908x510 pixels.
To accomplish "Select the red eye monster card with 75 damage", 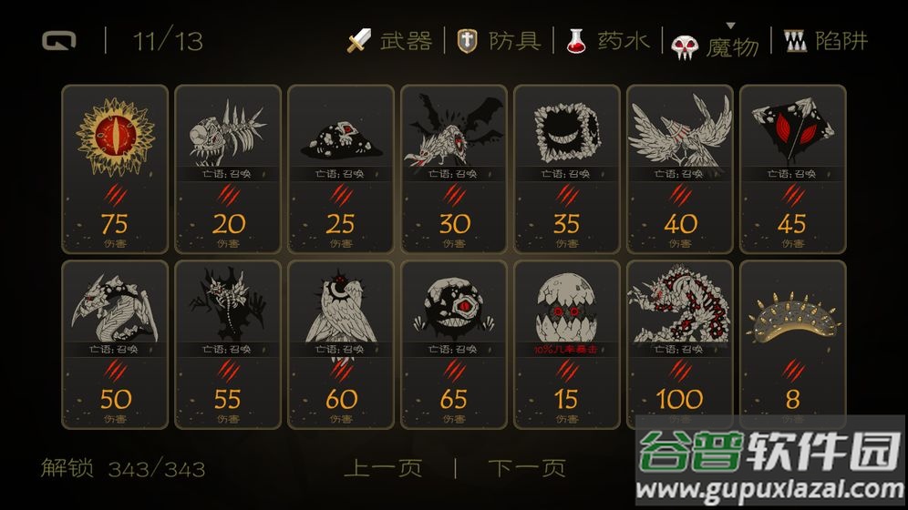I will click(115, 168).
